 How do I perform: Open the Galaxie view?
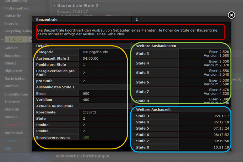(11, 48)
